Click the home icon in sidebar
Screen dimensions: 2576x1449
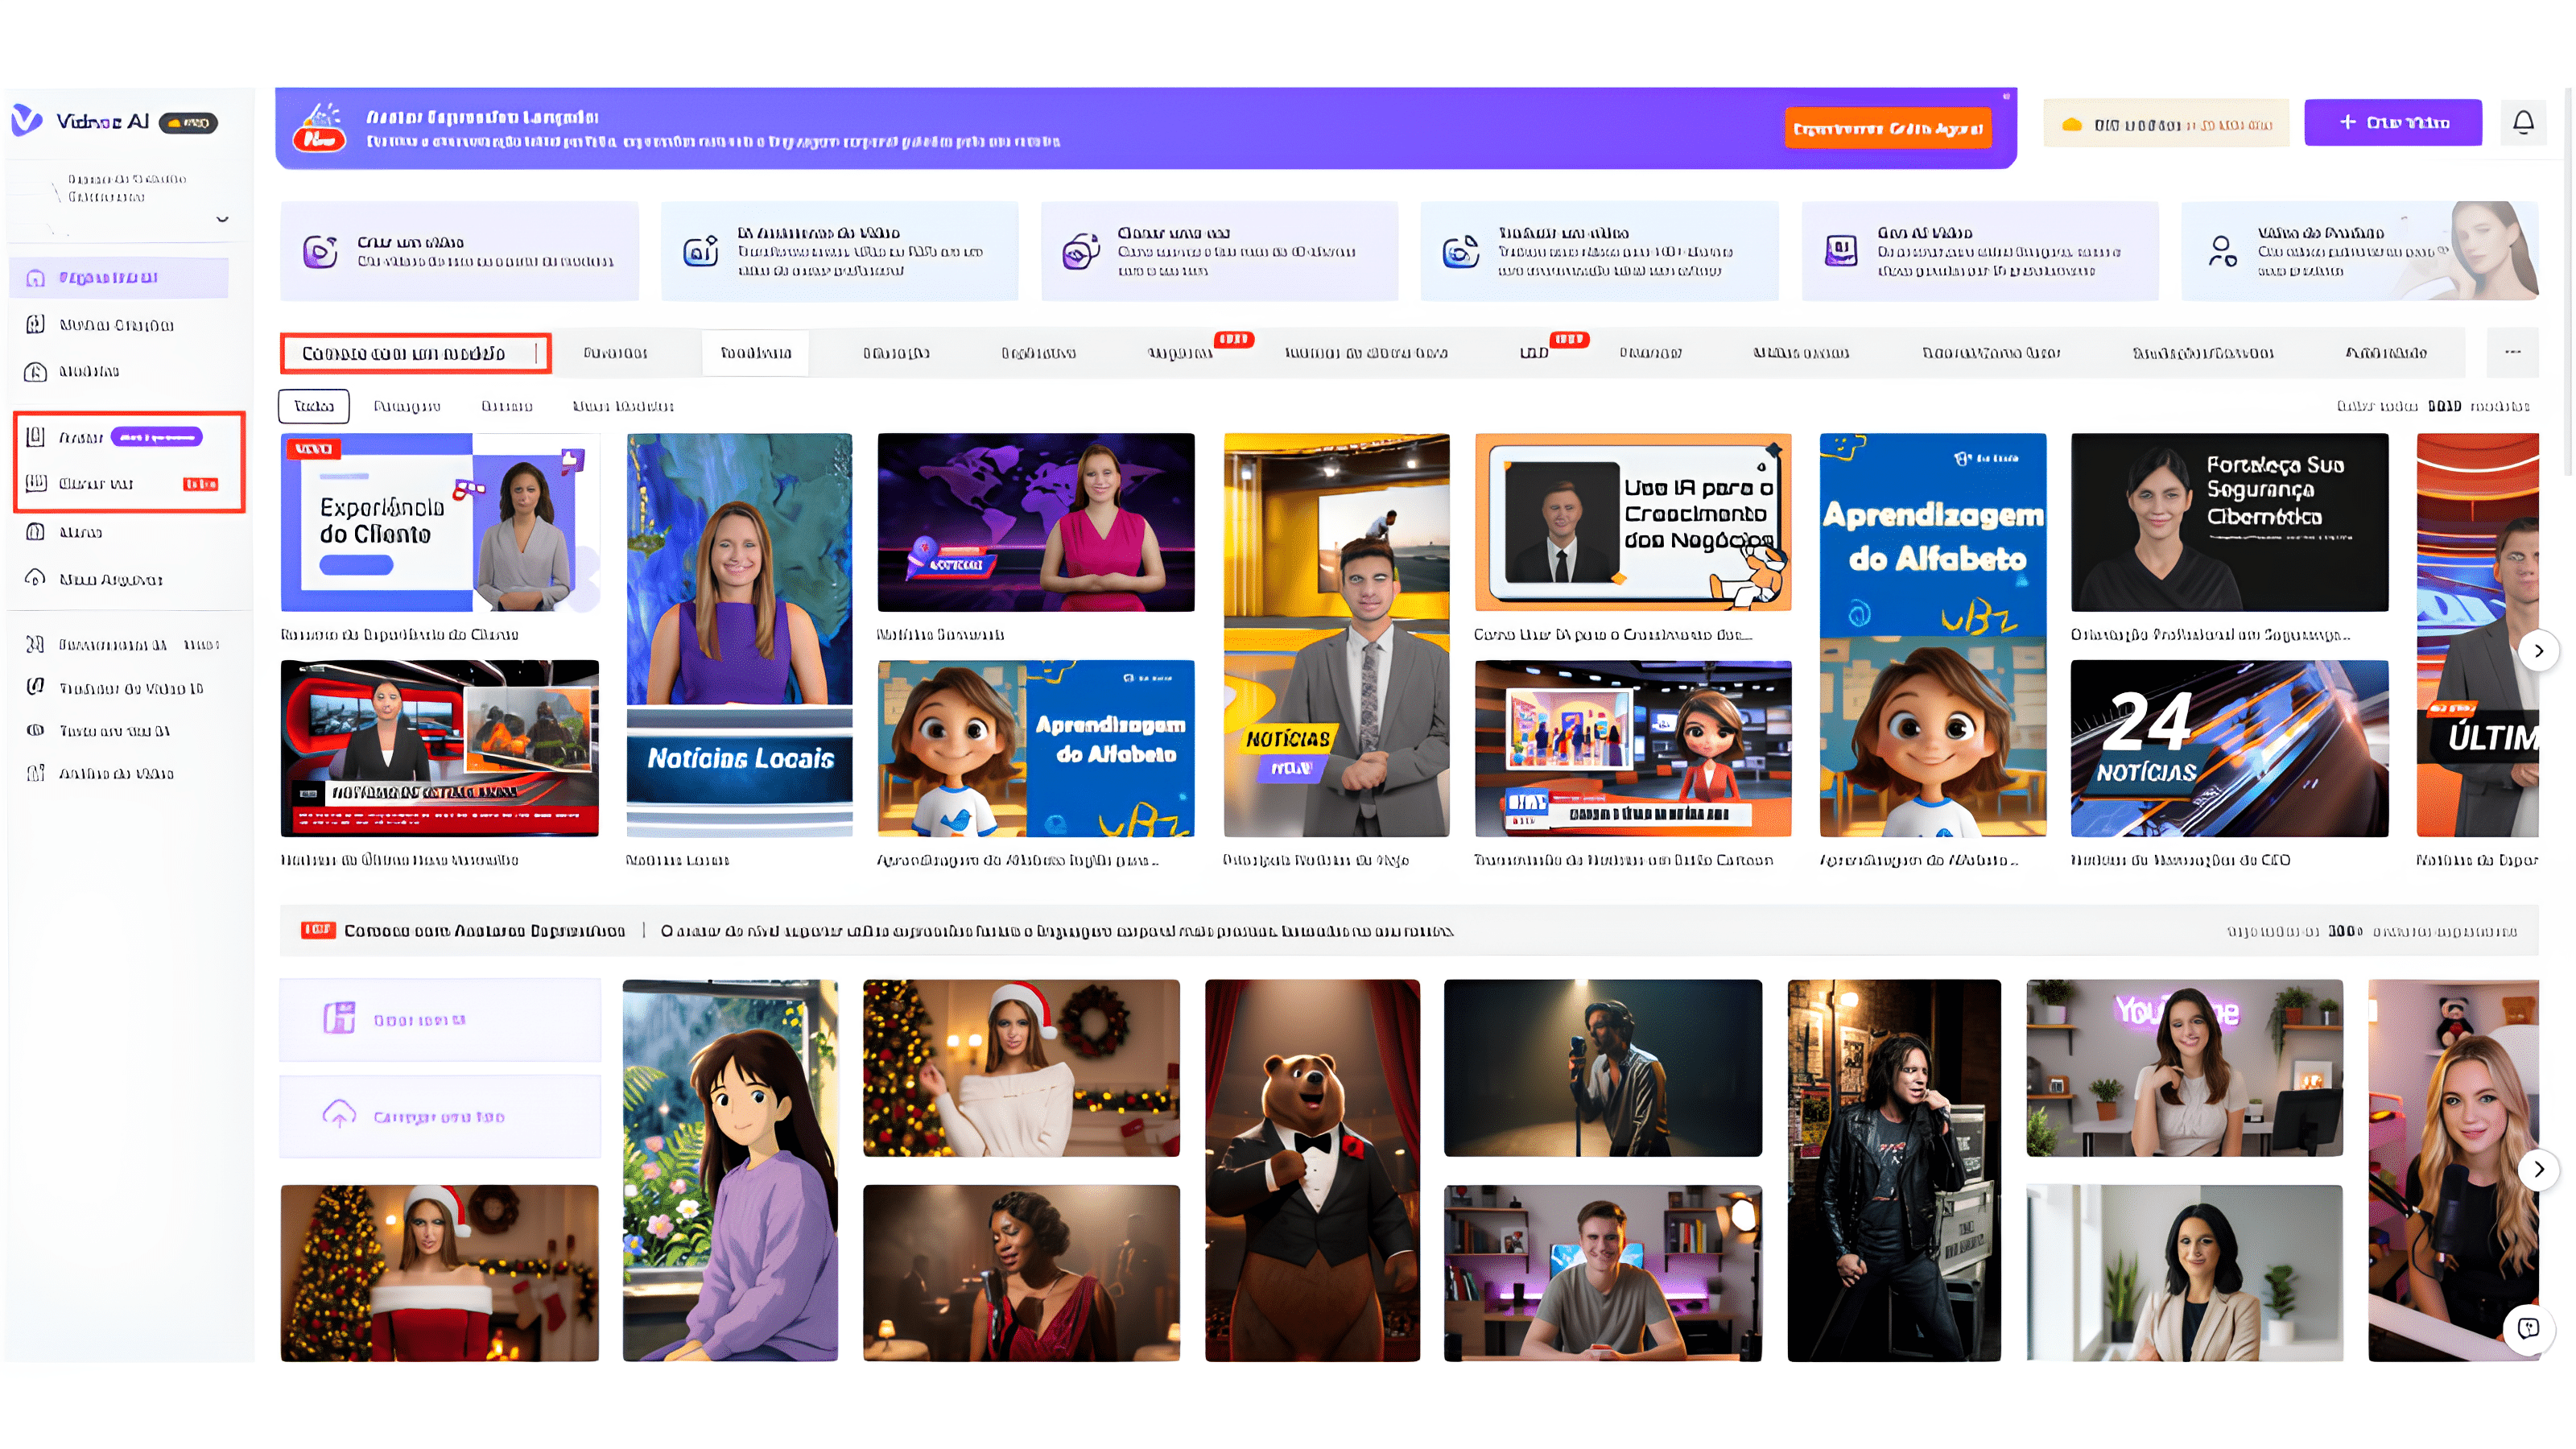[x=36, y=278]
